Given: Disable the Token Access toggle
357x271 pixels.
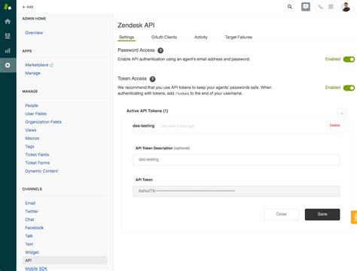Looking at the screenshot, I should pos(349,88).
